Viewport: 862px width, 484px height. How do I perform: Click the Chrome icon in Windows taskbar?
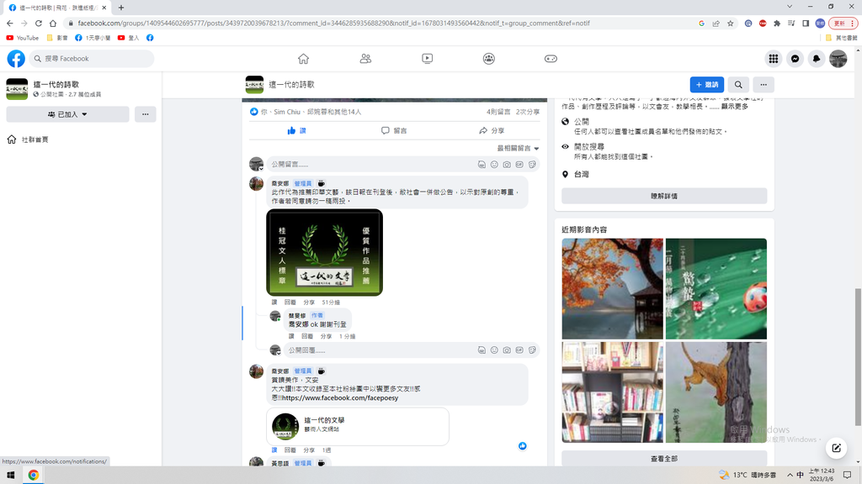(34, 475)
